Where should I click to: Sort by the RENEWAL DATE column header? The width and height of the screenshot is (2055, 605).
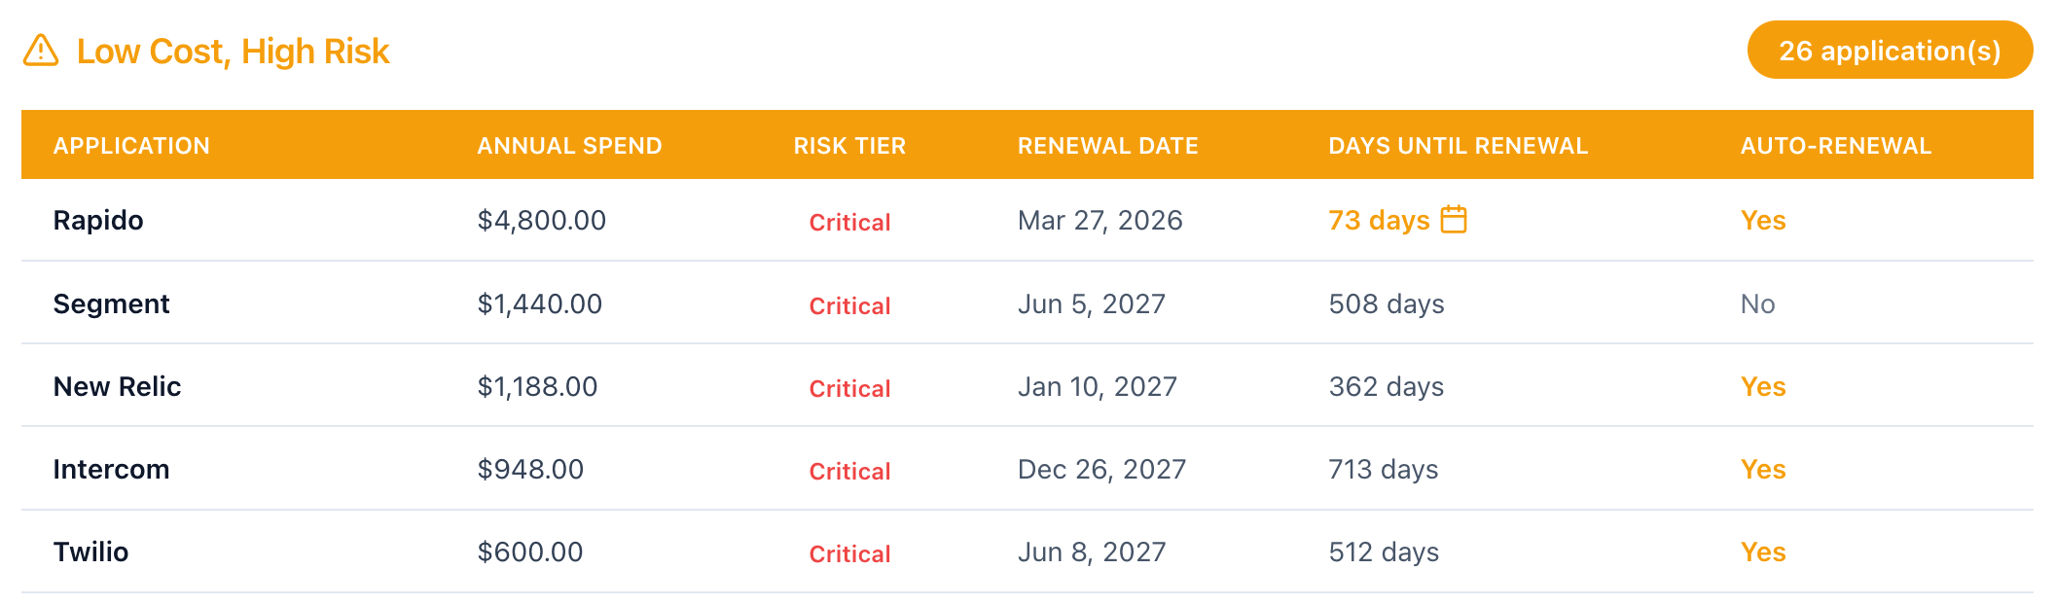click(x=1107, y=145)
